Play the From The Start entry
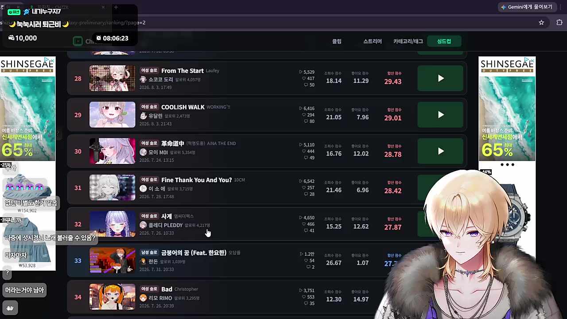Image resolution: width=567 pixels, height=319 pixels. click(440, 78)
